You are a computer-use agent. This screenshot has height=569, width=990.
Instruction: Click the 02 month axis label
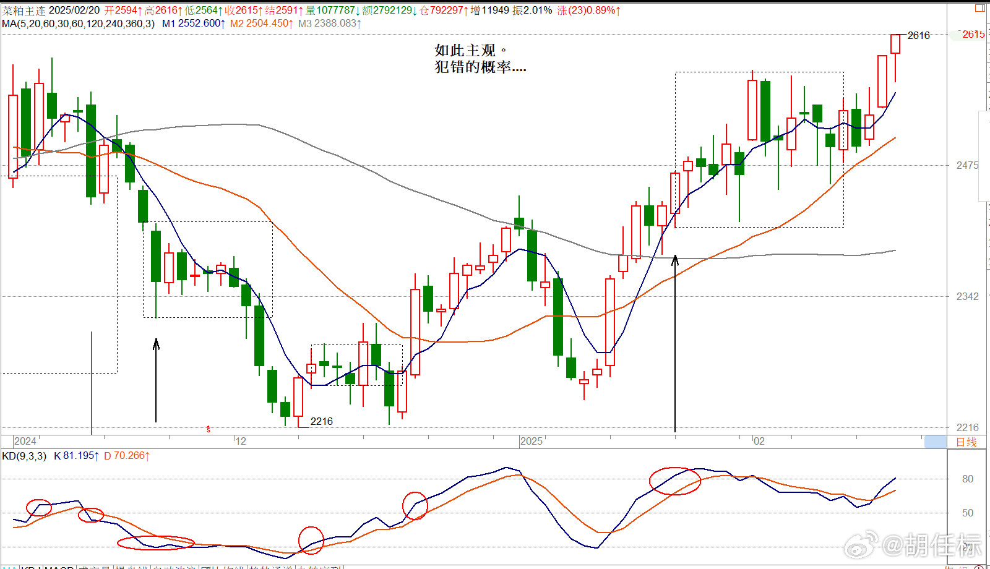click(759, 441)
